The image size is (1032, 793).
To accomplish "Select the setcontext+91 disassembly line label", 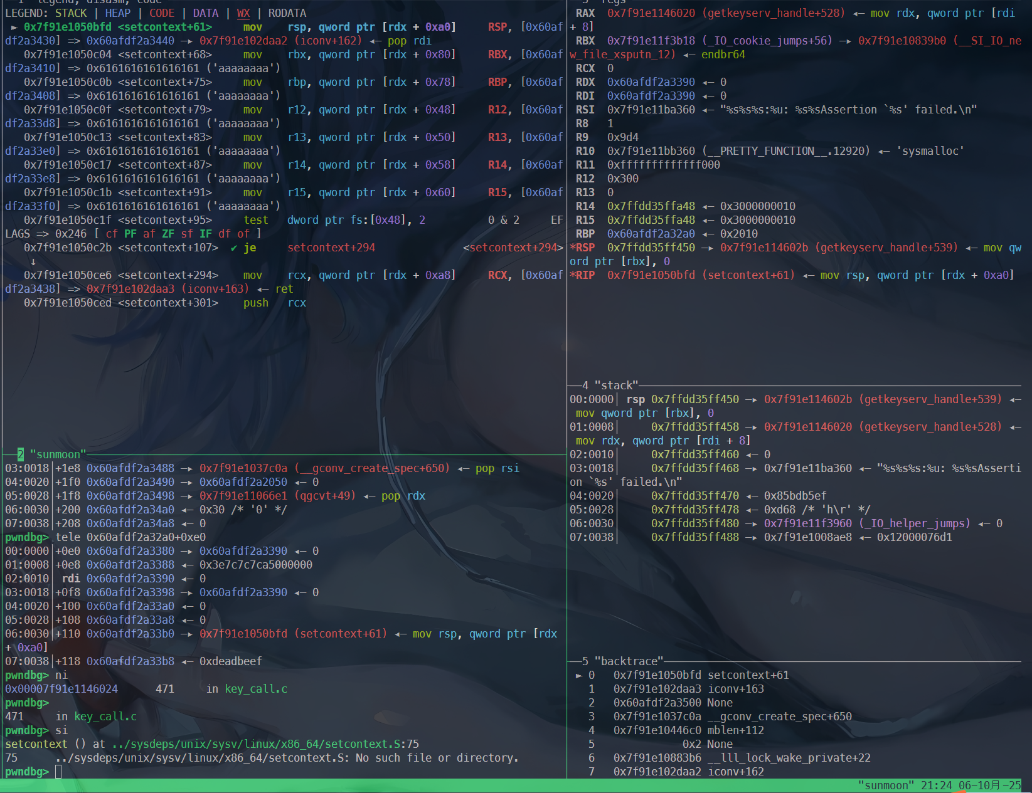I will 165,192.
